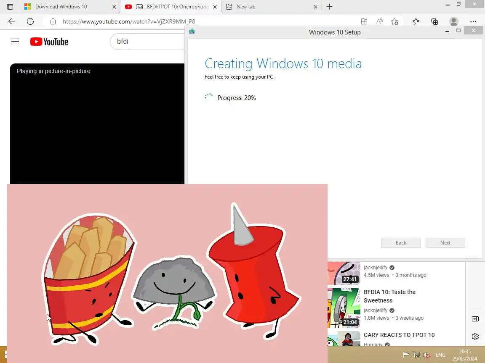Open the Edge tab actions menu icon
Viewport: 485px width, 363px height.
click(10, 6)
